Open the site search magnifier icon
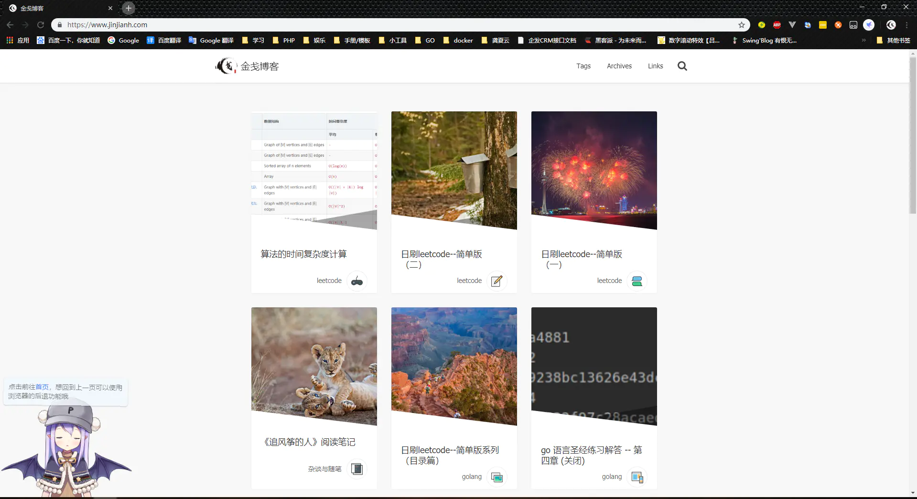The width and height of the screenshot is (917, 499). coord(682,66)
